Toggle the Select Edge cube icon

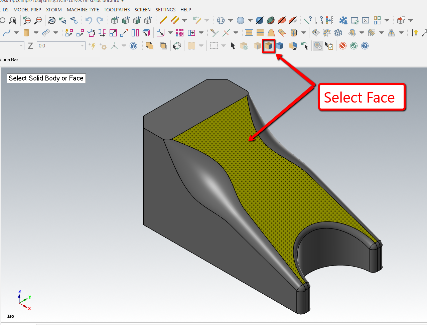258,46
